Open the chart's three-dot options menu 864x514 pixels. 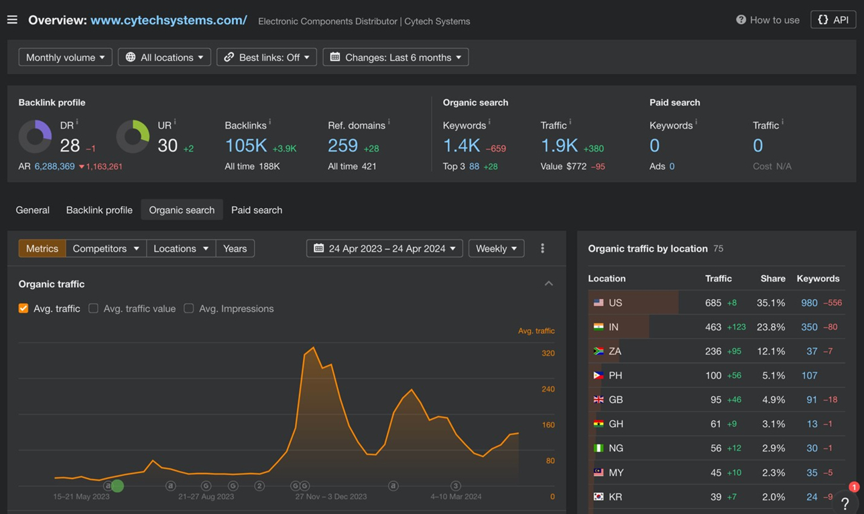coord(542,248)
